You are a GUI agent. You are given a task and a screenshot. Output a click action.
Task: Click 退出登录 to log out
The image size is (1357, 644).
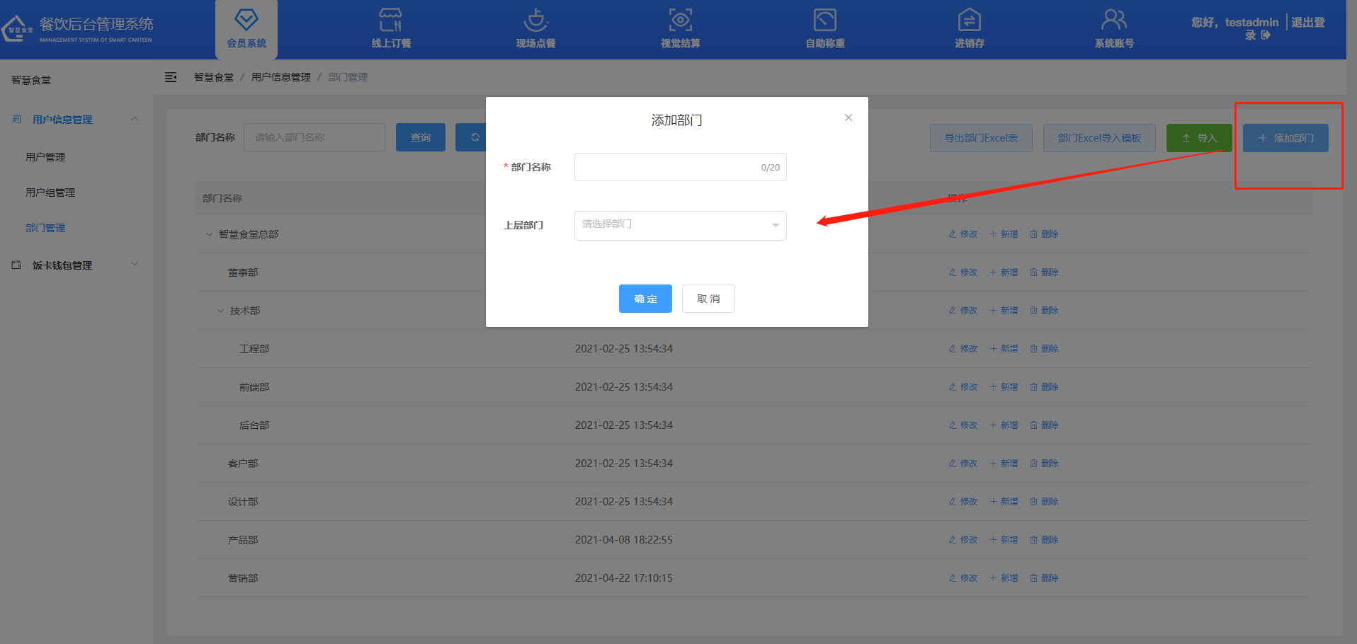[1307, 23]
